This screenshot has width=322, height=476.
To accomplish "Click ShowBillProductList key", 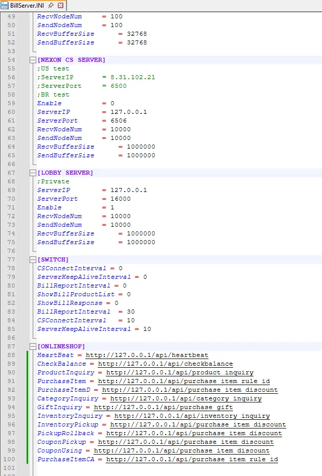I will 76,295.
